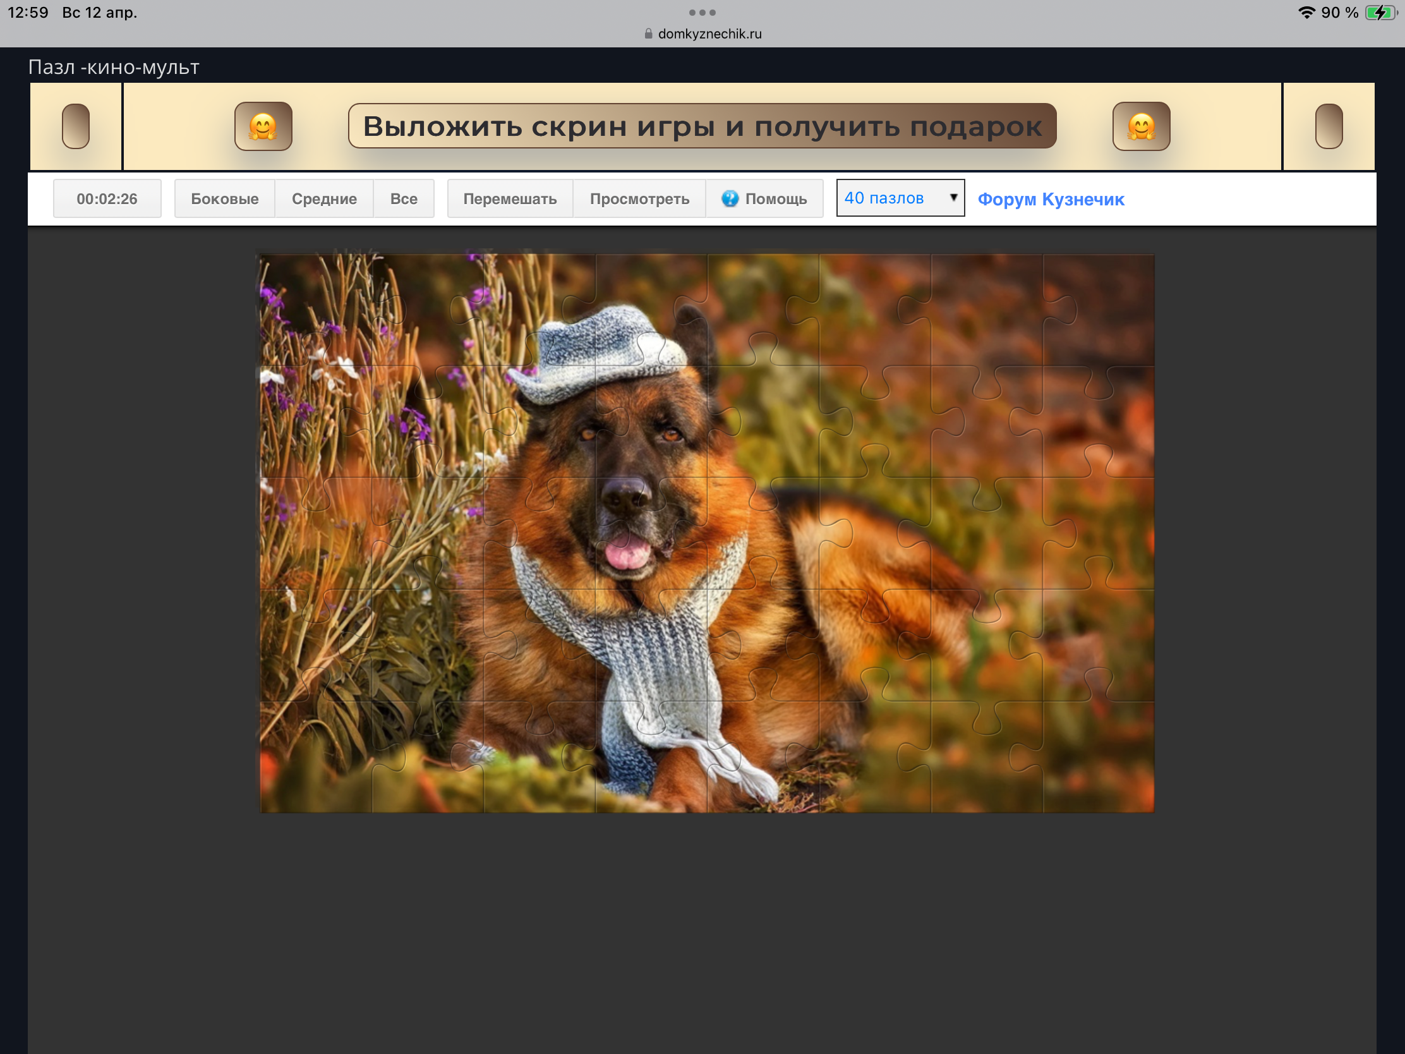The image size is (1405, 1054).
Task: Tap the battery charging icon
Action: (x=1380, y=13)
